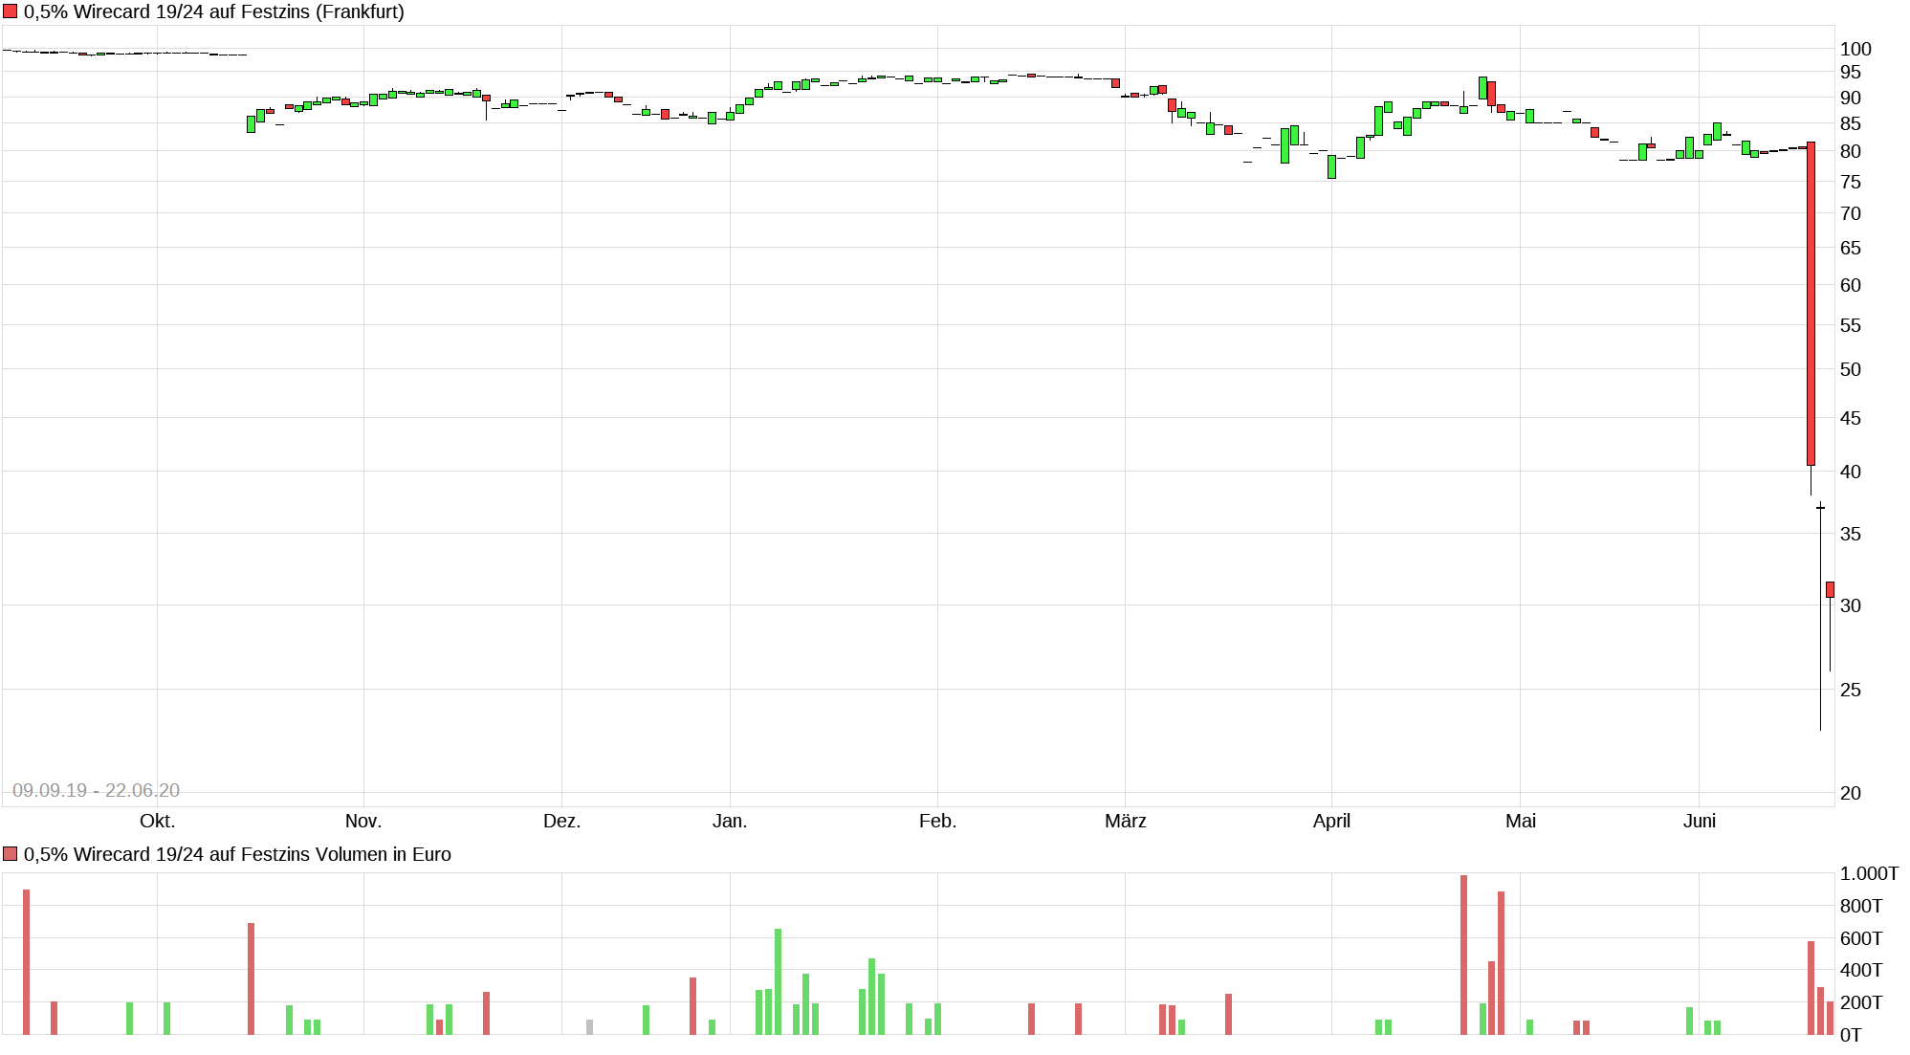Click volume axis label 200T
Screen dimensions: 1910x1055
click(1861, 1002)
